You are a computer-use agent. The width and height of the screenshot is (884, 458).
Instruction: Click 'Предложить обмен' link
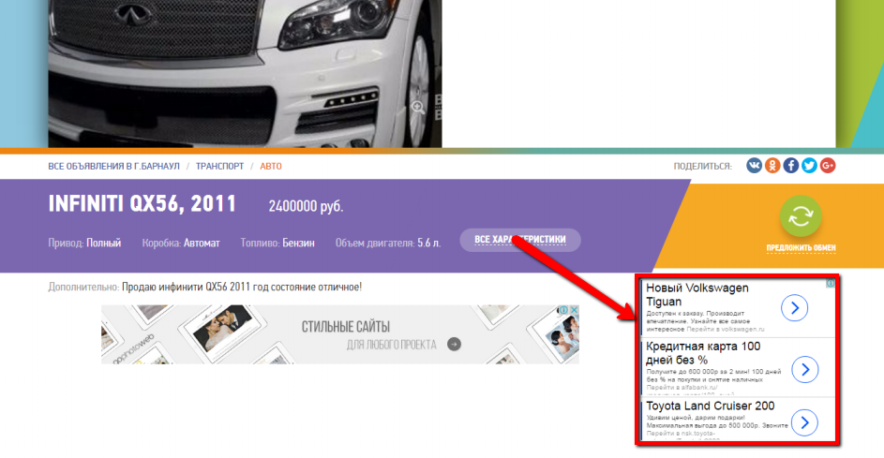click(801, 248)
